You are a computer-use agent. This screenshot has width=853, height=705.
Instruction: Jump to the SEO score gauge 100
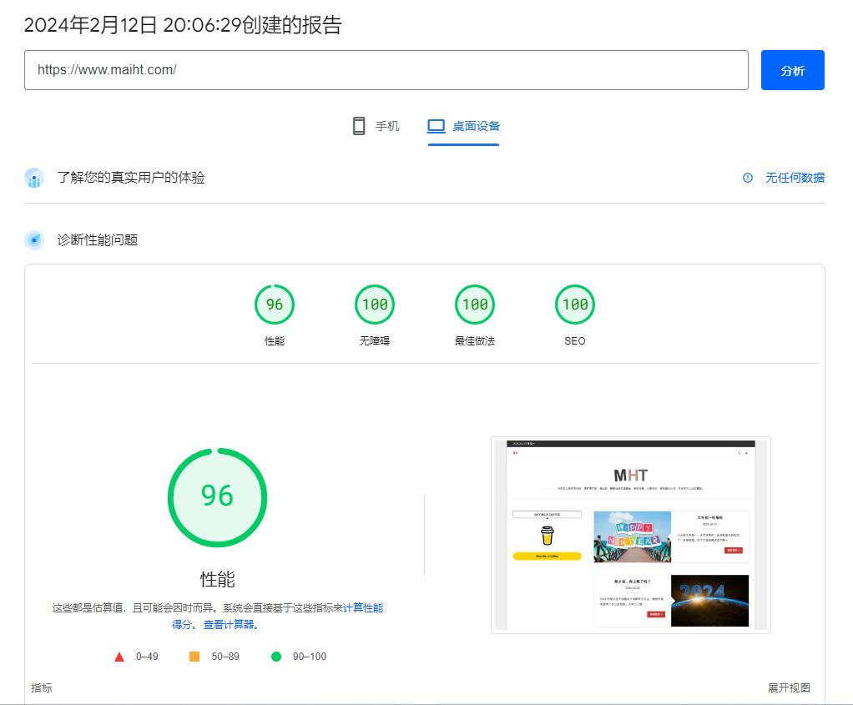click(574, 304)
